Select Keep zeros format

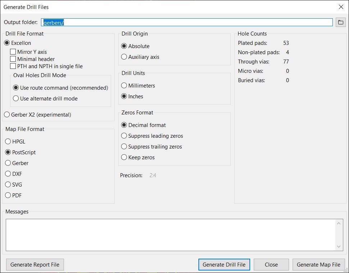coord(124,157)
